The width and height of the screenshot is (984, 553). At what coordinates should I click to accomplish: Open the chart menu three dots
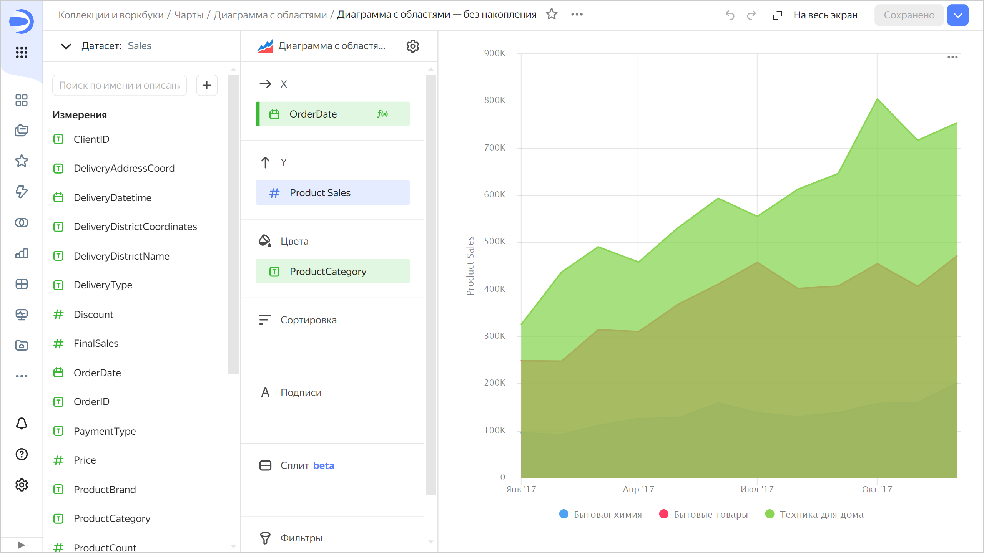pyautogui.click(x=952, y=57)
